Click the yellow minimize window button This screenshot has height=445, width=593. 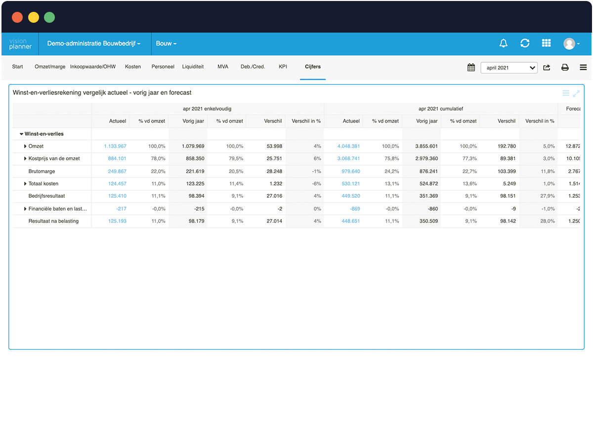[33, 17]
